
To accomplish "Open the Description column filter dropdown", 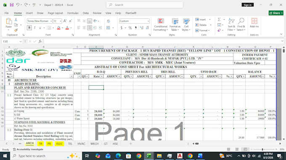I will [x=71, y=77].
